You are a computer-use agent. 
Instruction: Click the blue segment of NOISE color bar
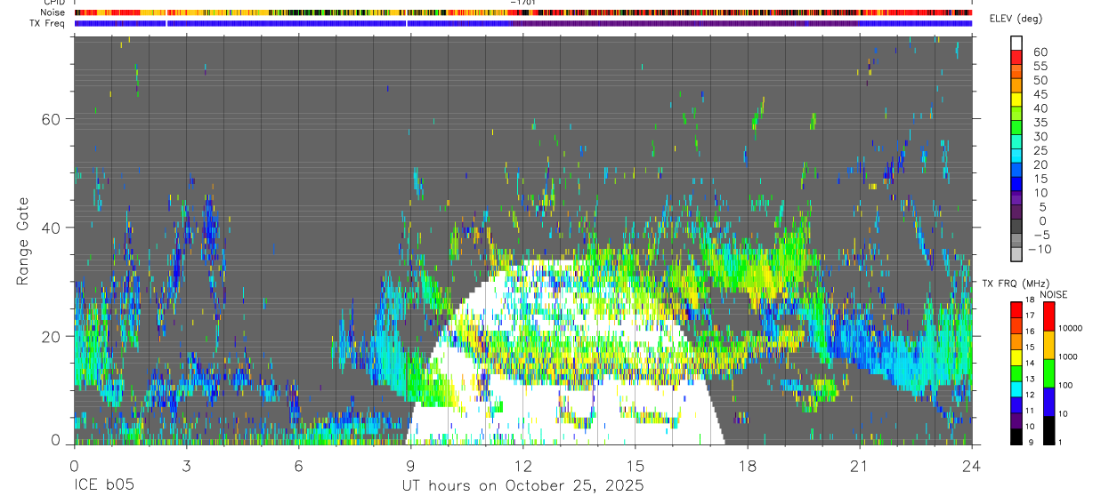tap(1049, 401)
